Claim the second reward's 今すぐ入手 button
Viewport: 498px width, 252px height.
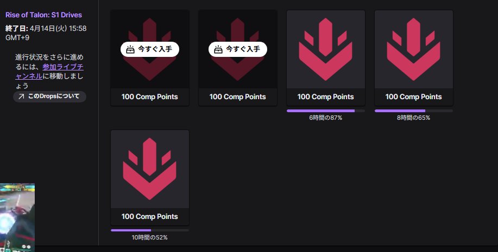[237, 49]
